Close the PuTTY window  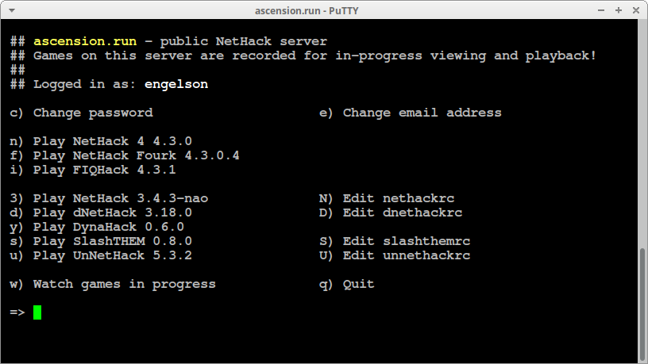tap(635, 10)
